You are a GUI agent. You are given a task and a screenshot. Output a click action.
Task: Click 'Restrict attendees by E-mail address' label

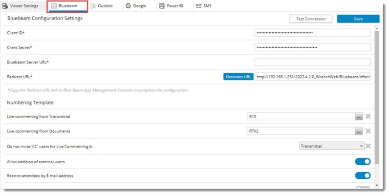(x=40, y=176)
